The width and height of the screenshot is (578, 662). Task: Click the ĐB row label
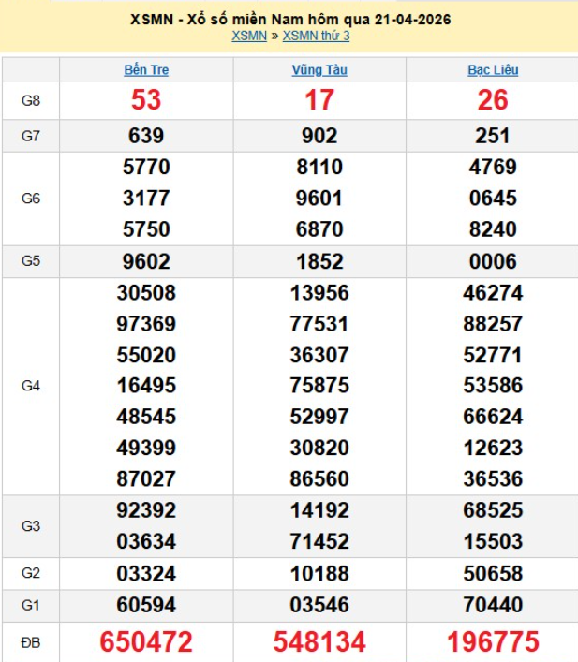click(30, 642)
